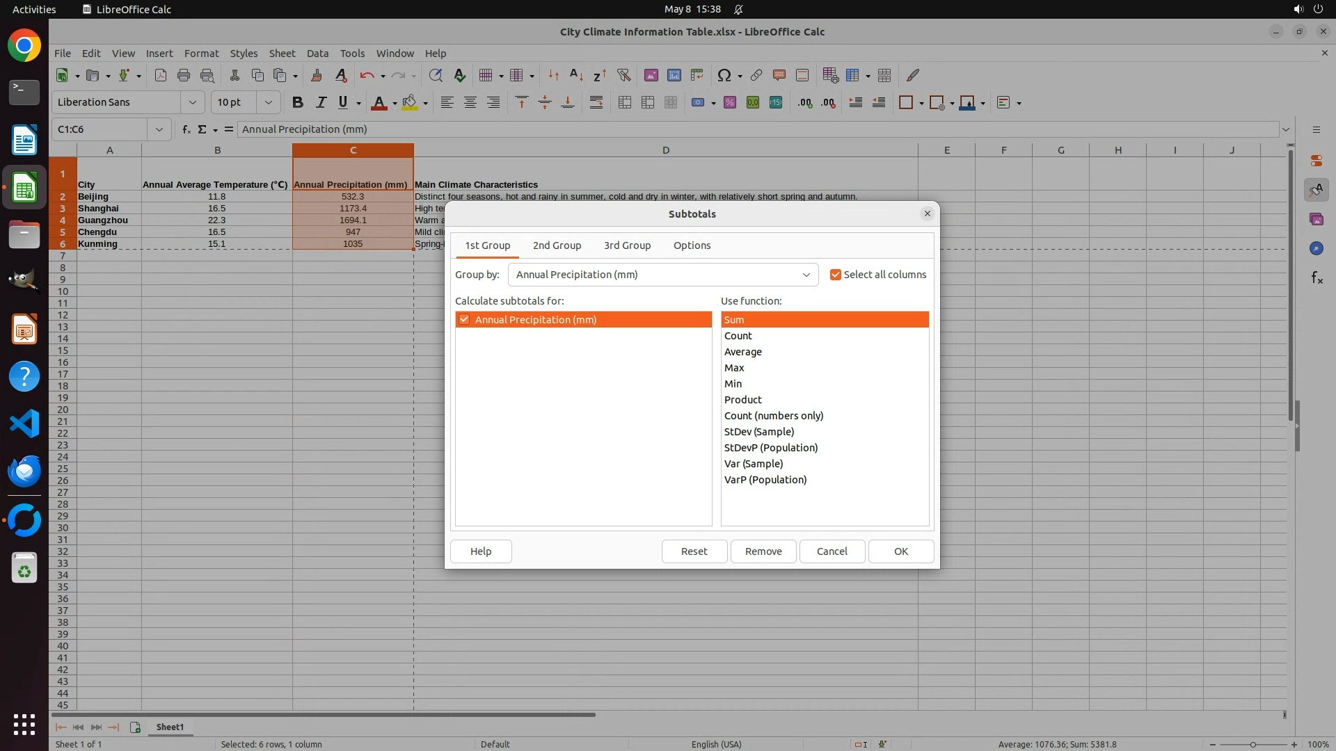The width and height of the screenshot is (1336, 751).
Task: Click the Insert Special Character icon
Action: pos(724,75)
